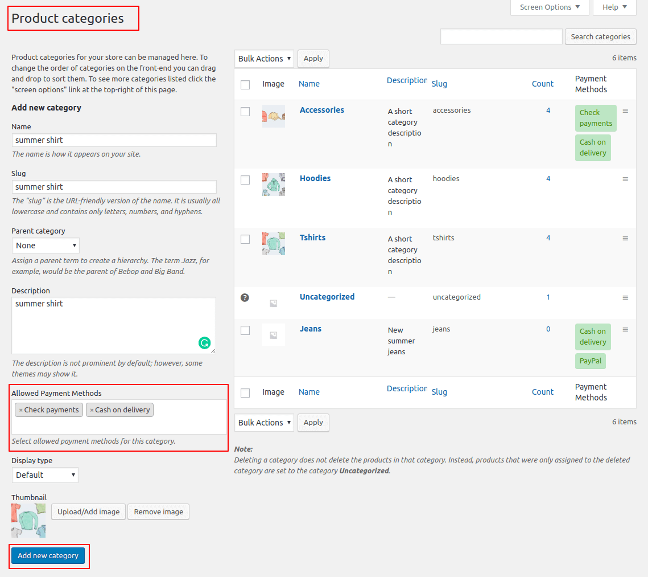Click drag handle icon for Jeans row
Image resolution: width=648 pixels, height=577 pixels.
coord(625,330)
